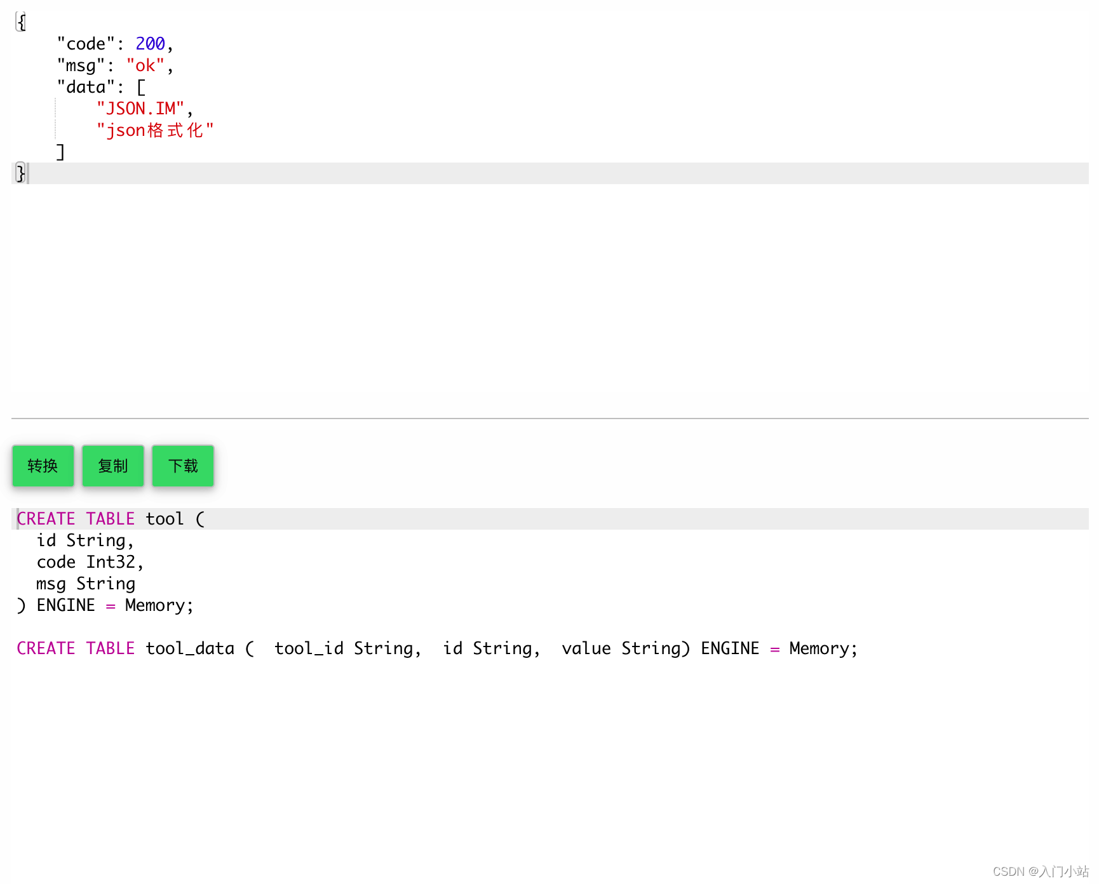The height and width of the screenshot is (884, 1099).
Task: Click the 转换 convert button
Action: click(x=43, y=465)
